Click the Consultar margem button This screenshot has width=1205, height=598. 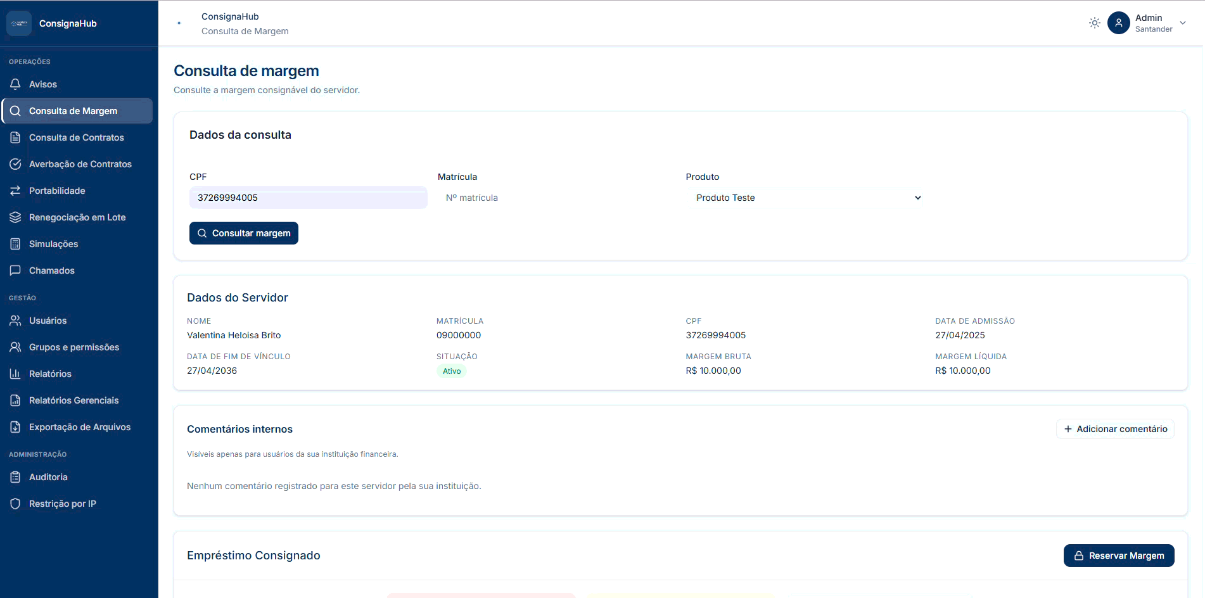(x=244, y=233)
